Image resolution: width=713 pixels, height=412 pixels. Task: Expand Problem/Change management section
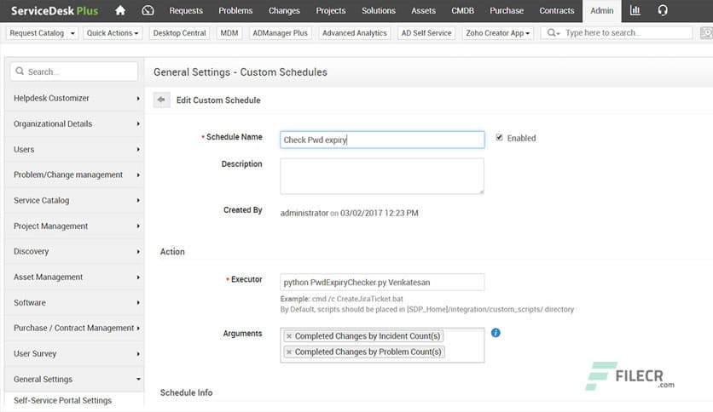74,175
